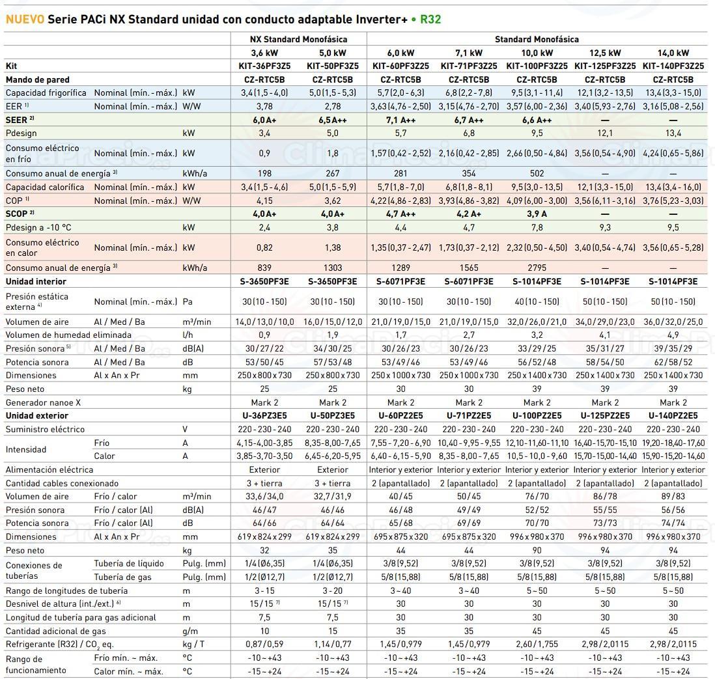Select outdoor unit model U-36PZ3E5
Screen dimensions: 715x679
(x=264, y=415)
